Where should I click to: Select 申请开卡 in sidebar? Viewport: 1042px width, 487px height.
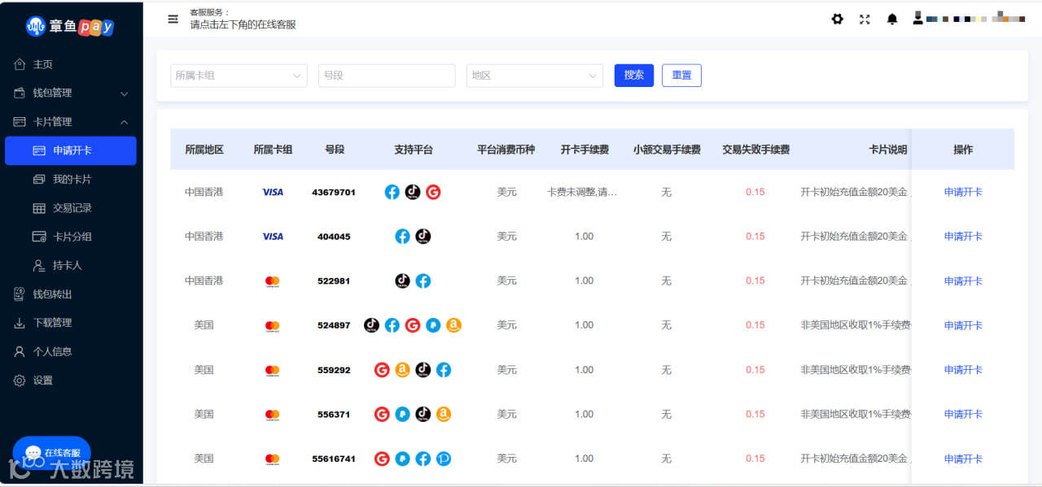pos(71,150)
